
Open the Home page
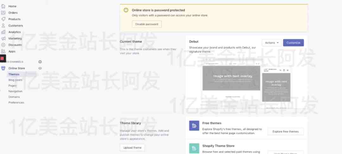pos(12,6)
